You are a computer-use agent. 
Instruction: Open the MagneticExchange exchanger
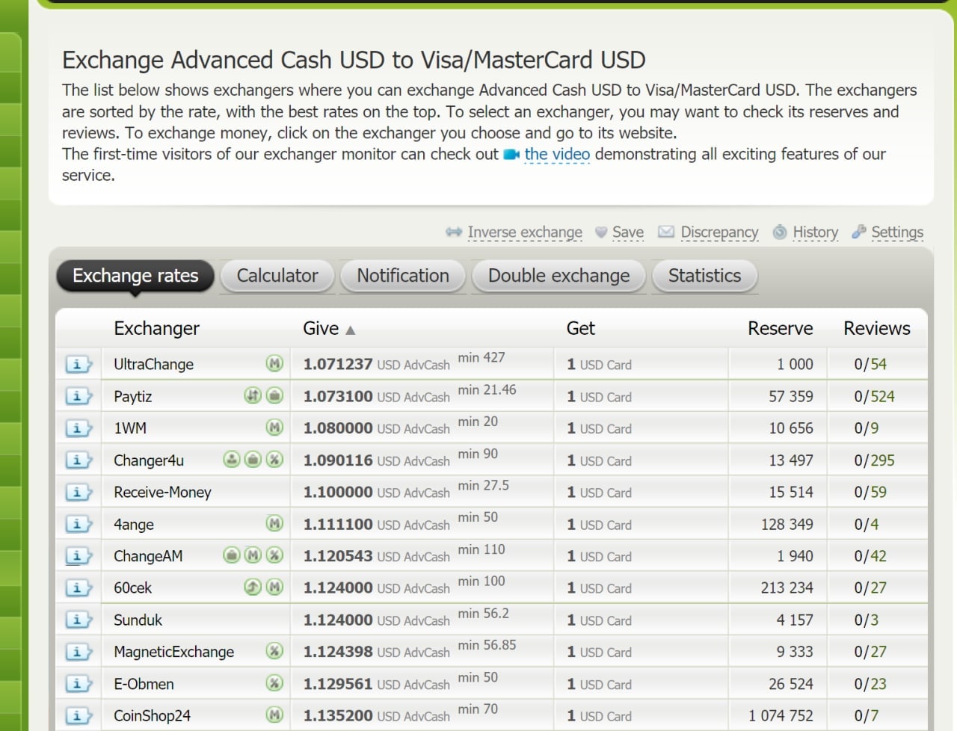click(x=173, y=652)
